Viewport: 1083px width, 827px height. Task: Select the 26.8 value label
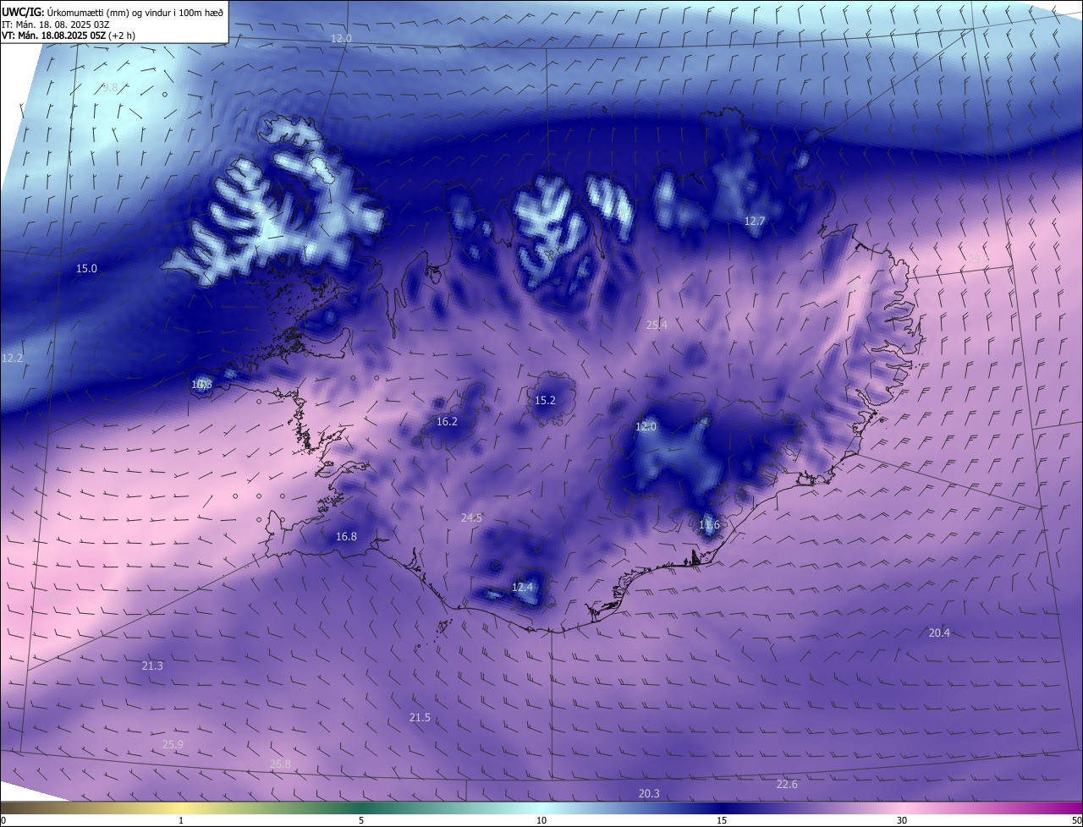pos(280,764)
